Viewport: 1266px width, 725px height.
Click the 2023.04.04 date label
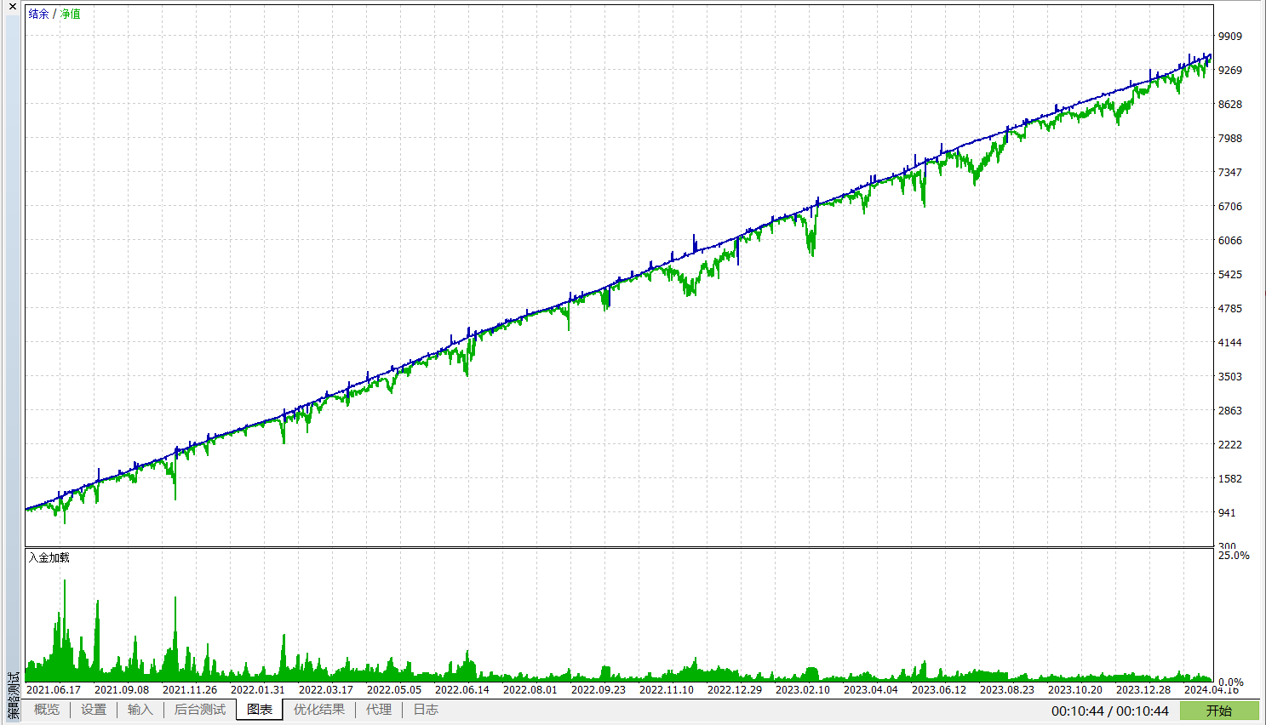pos(871,690)
